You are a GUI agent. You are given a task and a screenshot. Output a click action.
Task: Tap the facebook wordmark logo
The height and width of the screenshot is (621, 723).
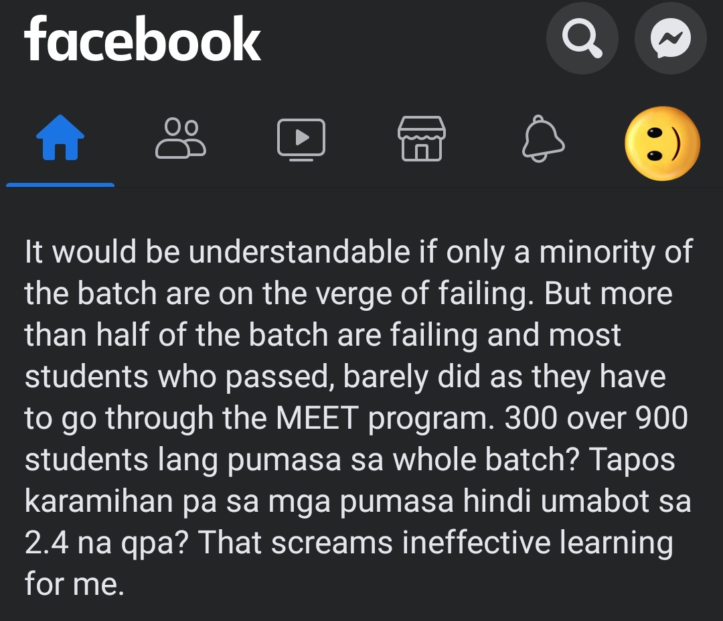(x=143, y=39)
